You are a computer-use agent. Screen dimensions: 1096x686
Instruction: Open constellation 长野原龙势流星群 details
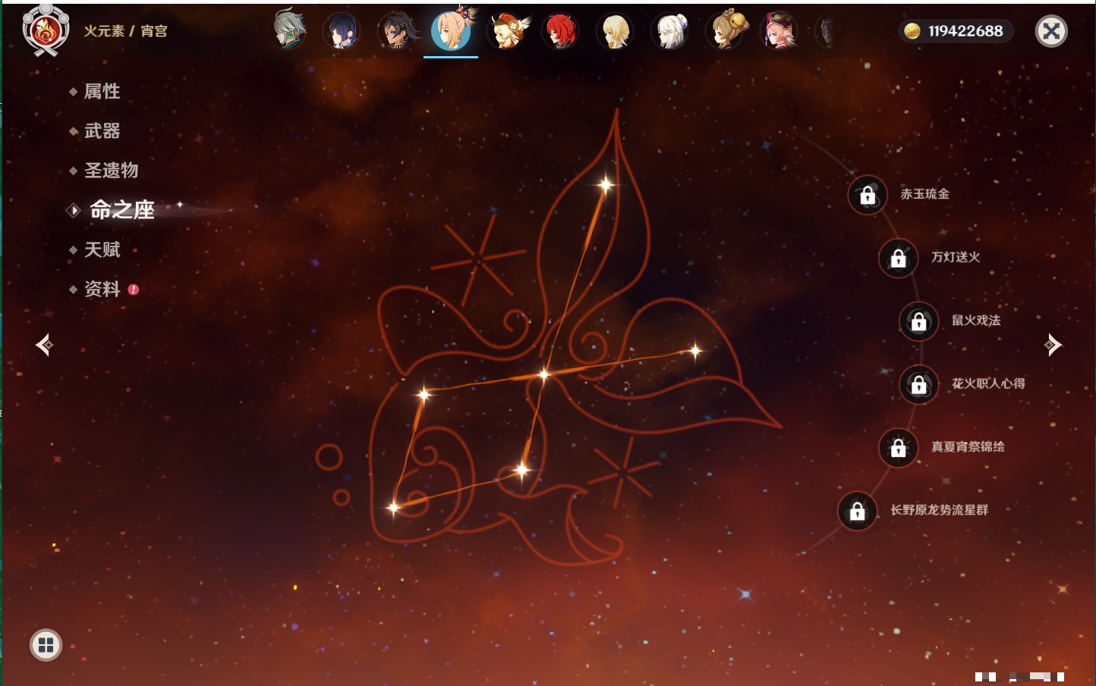(x=939, y=510)
